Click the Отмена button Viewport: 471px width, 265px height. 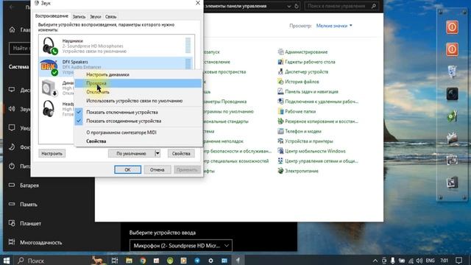click(157, 170)
